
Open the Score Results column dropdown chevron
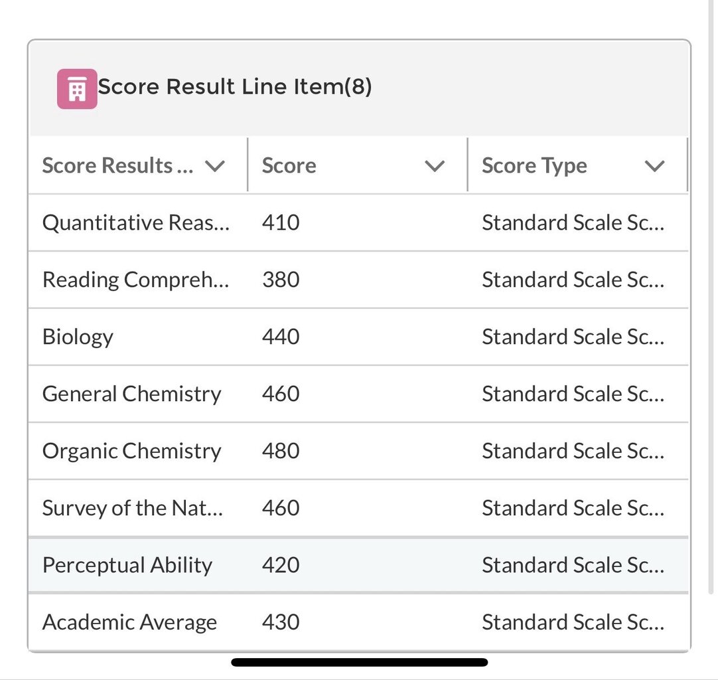[x=216, y=166]
